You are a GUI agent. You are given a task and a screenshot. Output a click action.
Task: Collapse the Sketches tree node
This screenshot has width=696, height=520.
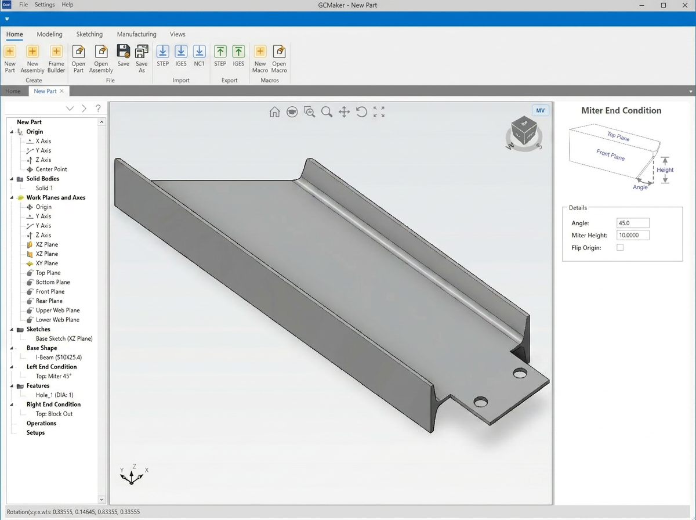click(12, 330)
